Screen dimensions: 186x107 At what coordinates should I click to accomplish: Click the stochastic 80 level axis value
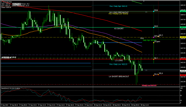point(181,91)
